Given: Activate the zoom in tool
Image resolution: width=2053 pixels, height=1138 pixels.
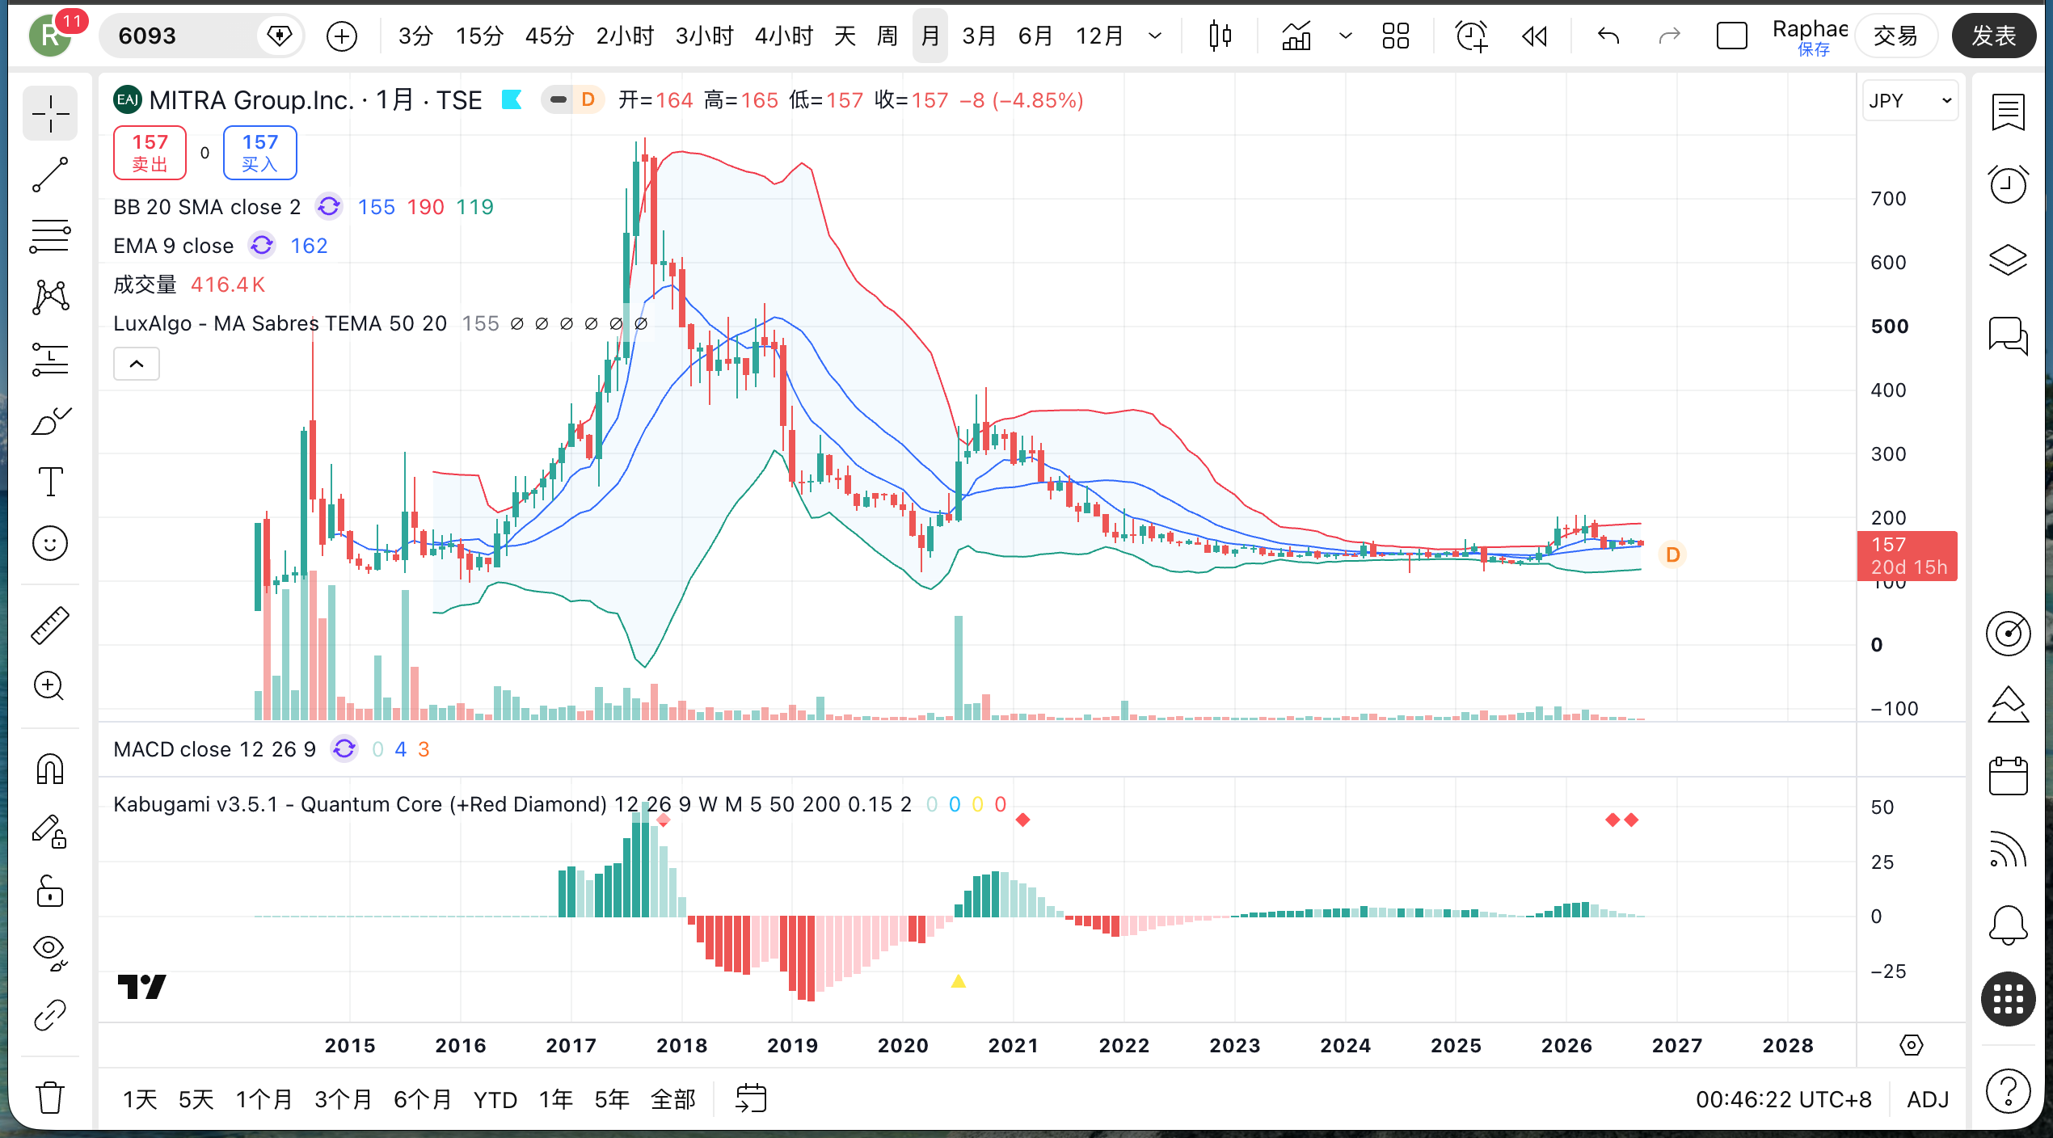Looking at the screenshot, I should point(50,686).
